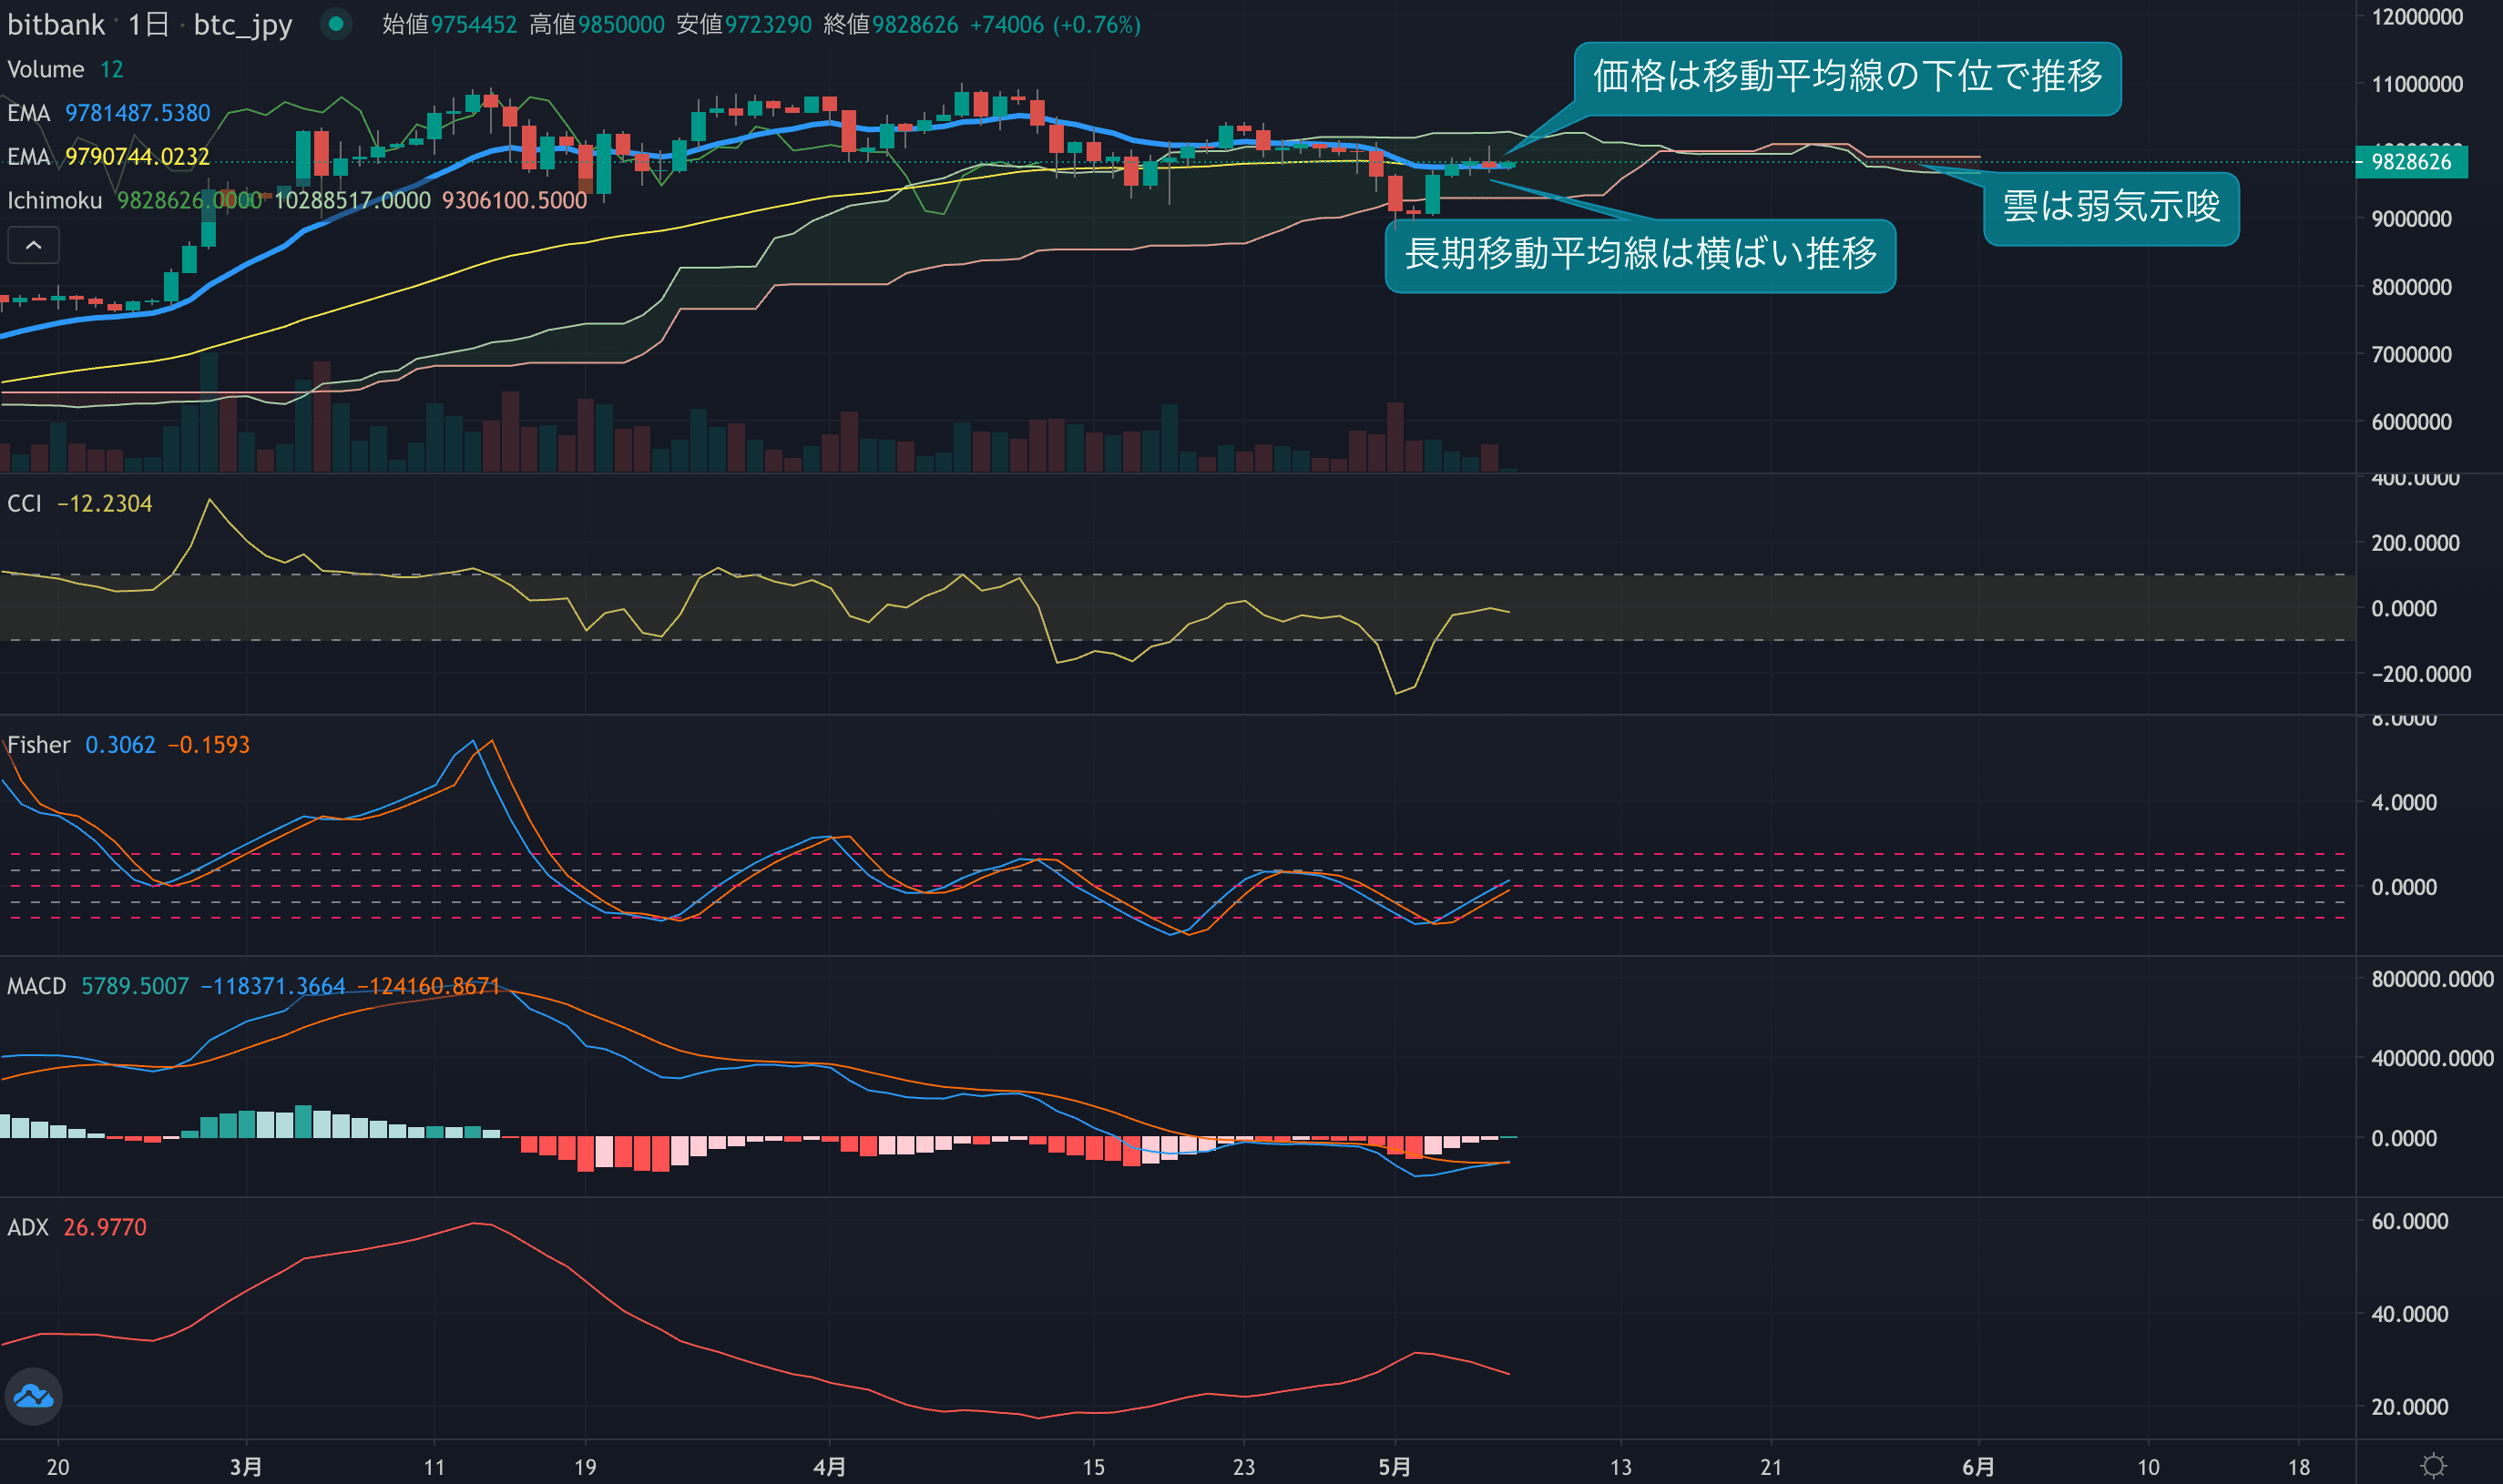Select the 雲は弱気示唆 callout annotation
The image size is (2503, 1484).
tap(2110, 208)
